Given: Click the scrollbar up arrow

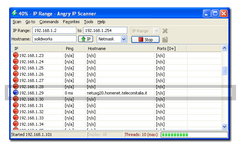Looking at the screenshot, I should 224,48.
